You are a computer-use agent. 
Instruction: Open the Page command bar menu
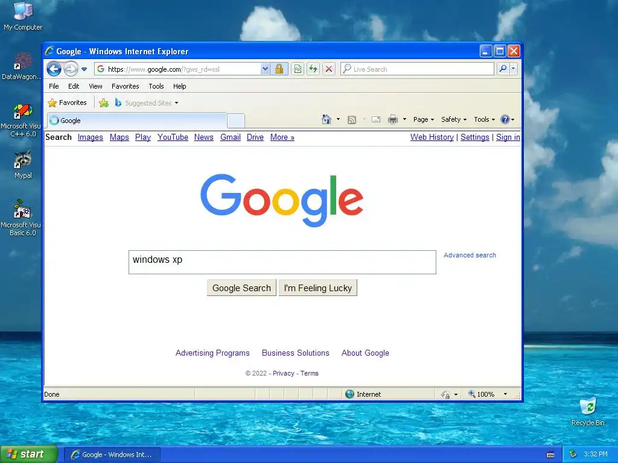click(x=423, y=119)
